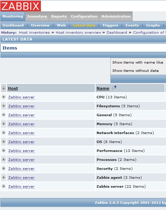Click the 'Filesystems (5 Items)' text
The height and width of the screenshot is (210, 166).
pyautogui.click(x=118, y=106)
